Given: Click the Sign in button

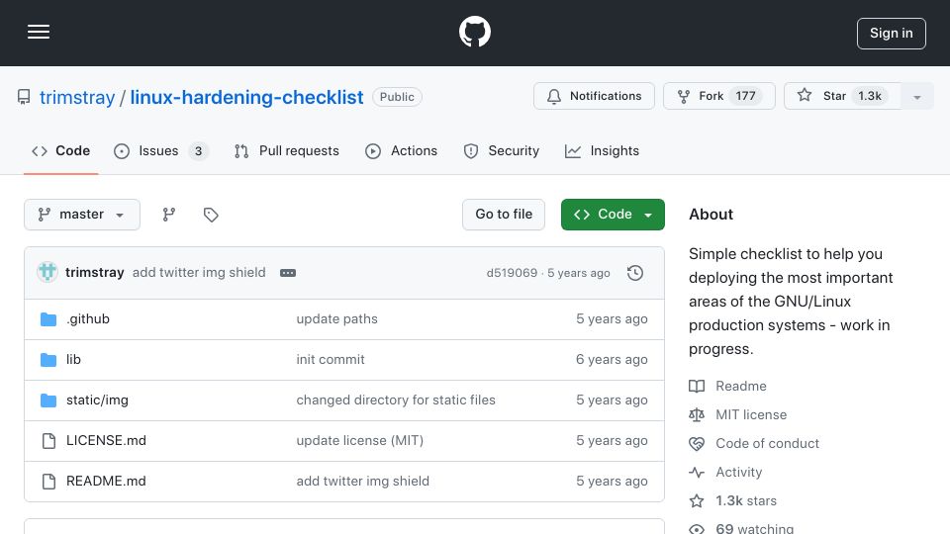Looking at the screenshot, I should click(891, 34).
